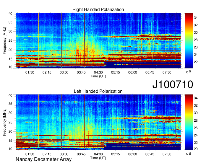Click 'Time (UT)' label under Right Handed plot

coord(98,76)
